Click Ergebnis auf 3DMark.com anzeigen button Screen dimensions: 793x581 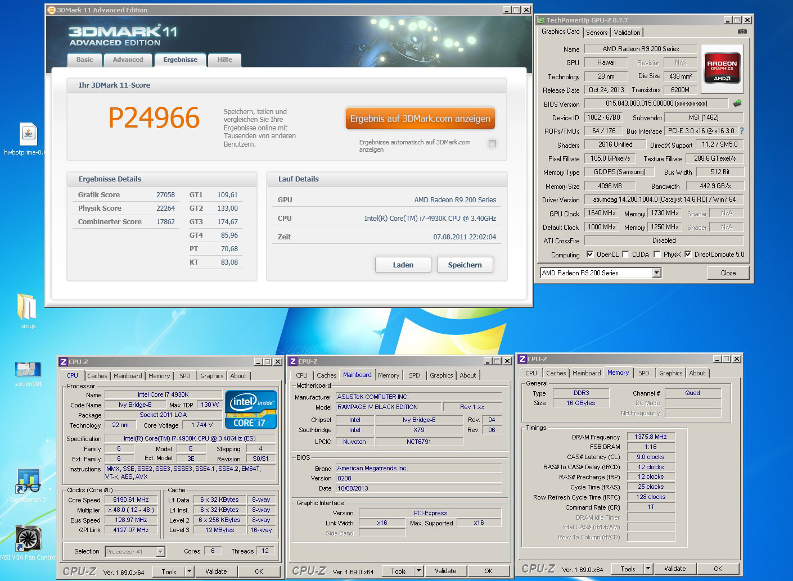tap(420, 119)
